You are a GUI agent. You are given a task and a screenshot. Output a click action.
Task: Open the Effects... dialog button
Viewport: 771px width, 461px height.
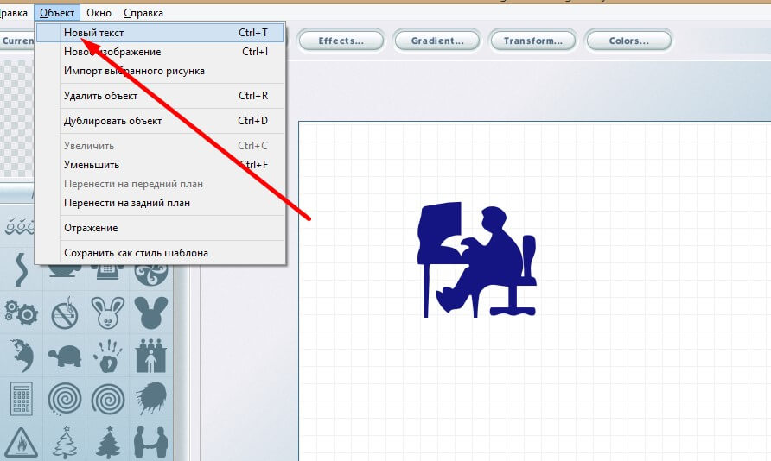(341, 41)
